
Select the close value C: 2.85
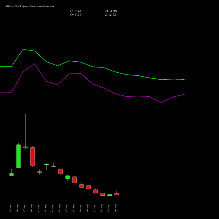point(76,11)
